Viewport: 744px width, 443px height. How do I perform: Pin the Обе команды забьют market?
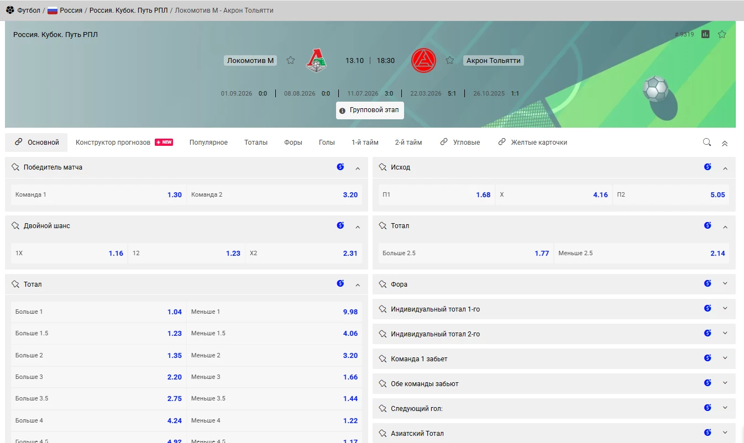pos(383,383)
